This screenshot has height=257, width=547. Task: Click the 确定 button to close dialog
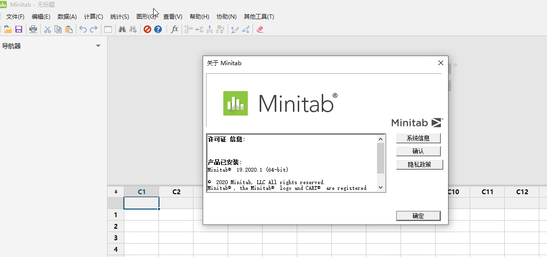418,216
